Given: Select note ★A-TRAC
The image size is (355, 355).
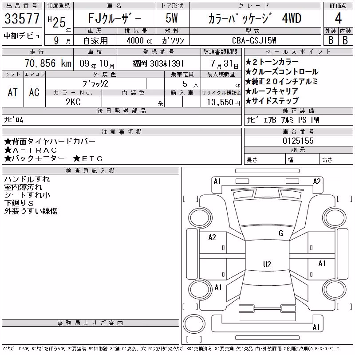Looking at the screenshot, I should tap(31, 150).
